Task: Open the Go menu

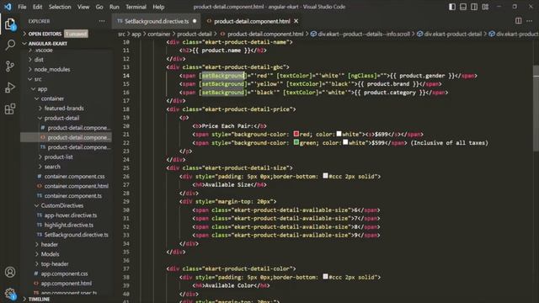Action: coord(99,7)
